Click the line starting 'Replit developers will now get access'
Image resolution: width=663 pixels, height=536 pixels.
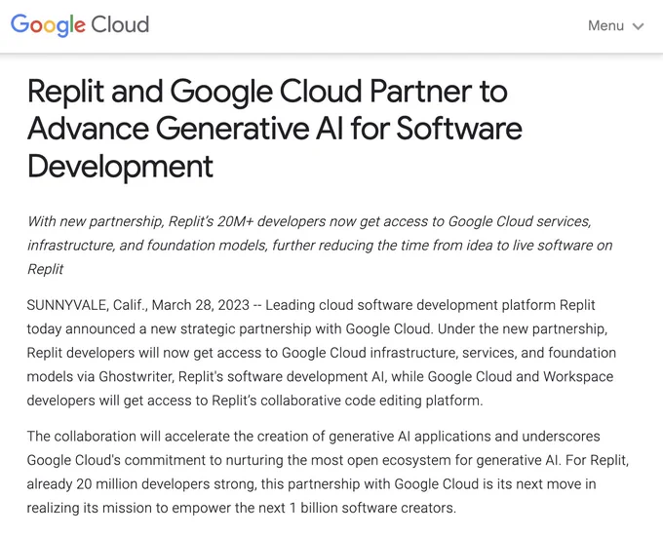(x=322, y=353)
